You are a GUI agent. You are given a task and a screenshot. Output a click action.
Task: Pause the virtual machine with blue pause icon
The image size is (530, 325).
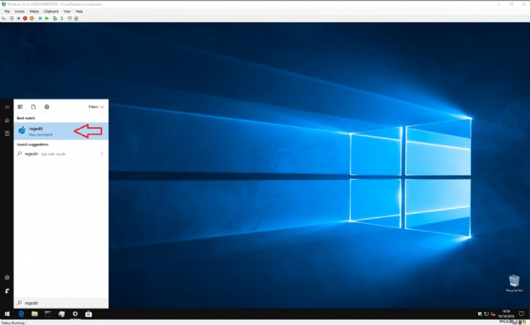pos(40,19)
